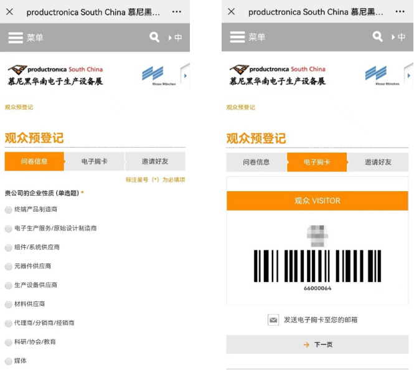Click the blurred name above the barcode
The image size is (414, 370).
pos(318,236)
